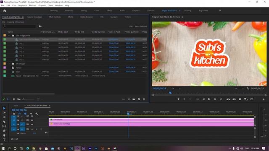Show more workspaces with double-arrow
Image resolution: width=269 pixels, height=151 pixels.
pos(220,10)
